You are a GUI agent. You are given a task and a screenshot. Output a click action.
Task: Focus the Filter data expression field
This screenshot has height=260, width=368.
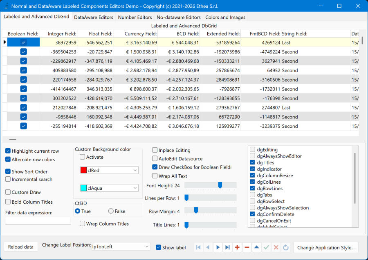coord(38,221)
